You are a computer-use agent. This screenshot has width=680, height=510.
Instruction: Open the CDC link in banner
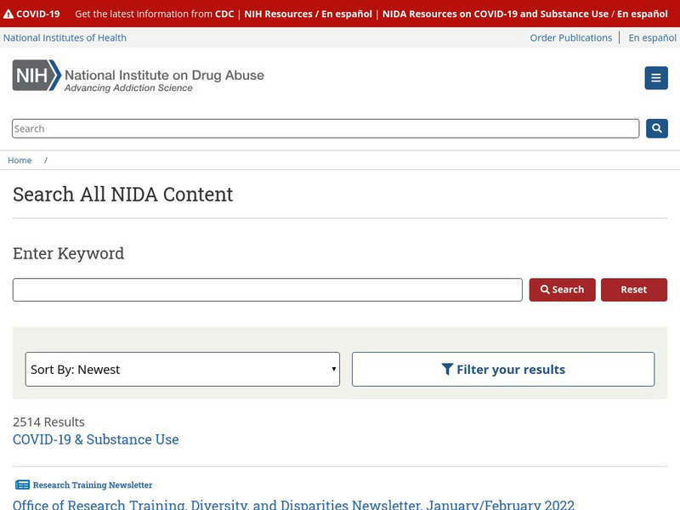224,14
